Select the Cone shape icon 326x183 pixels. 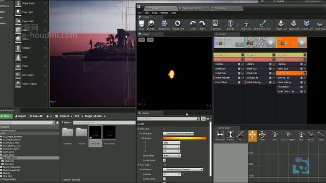(x=18, y=57)
